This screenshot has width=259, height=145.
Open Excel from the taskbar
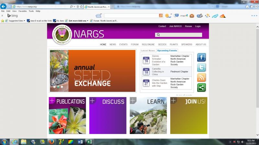[89, 141]
